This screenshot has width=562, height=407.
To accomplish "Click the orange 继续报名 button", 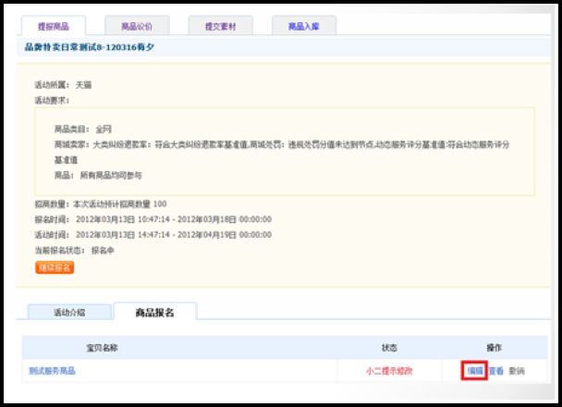I will pos(55,267).
